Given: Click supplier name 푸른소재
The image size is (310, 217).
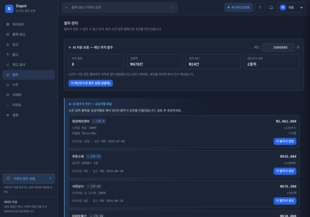Looking at the screenshot, I should click(x=78, y=156).
